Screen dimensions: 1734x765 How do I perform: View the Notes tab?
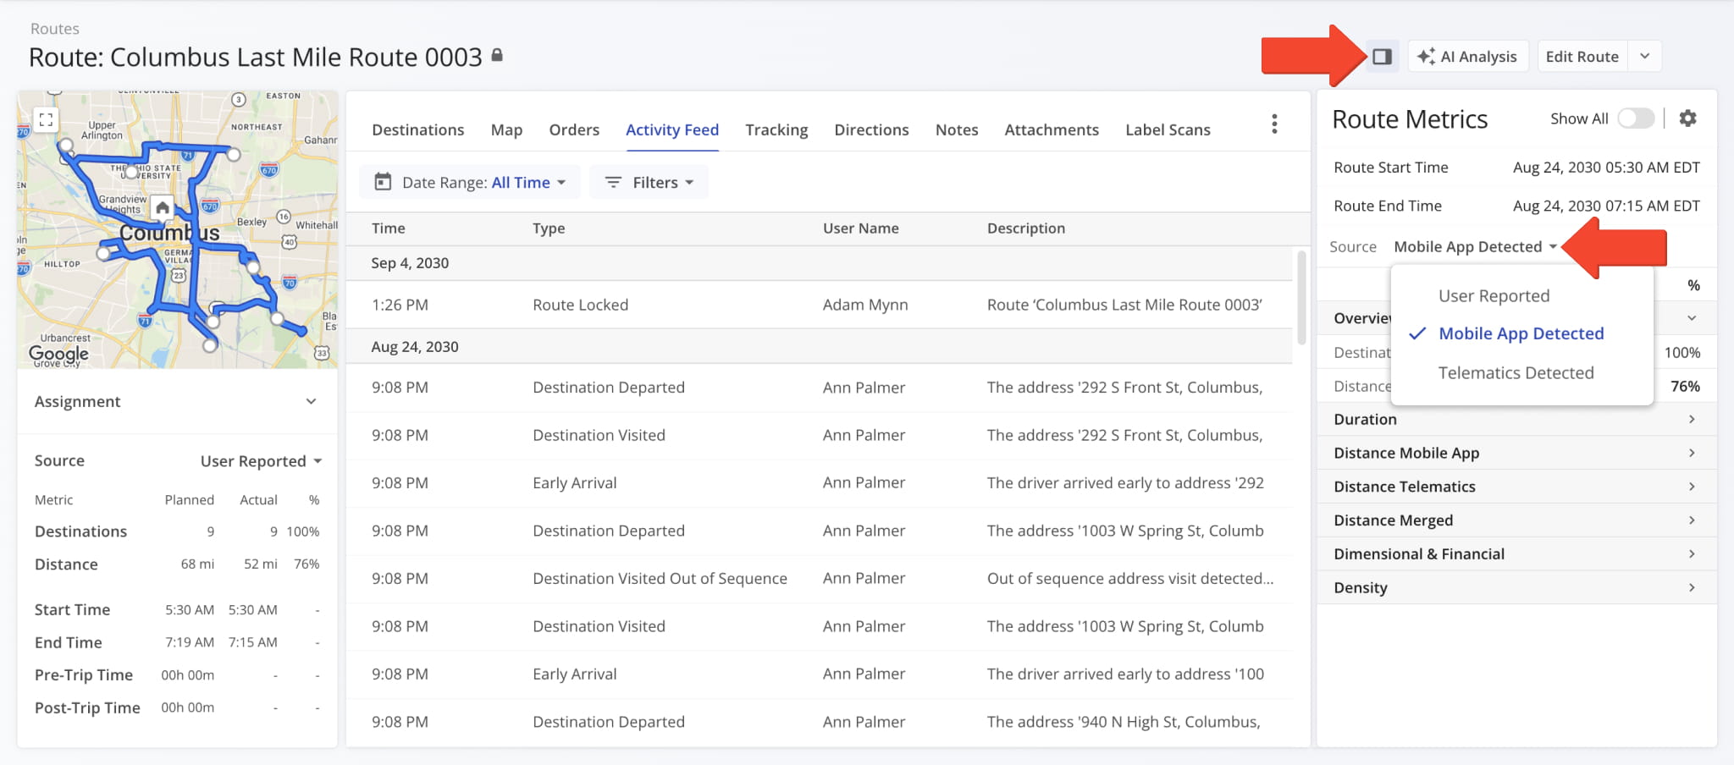[x=957, y=129]
